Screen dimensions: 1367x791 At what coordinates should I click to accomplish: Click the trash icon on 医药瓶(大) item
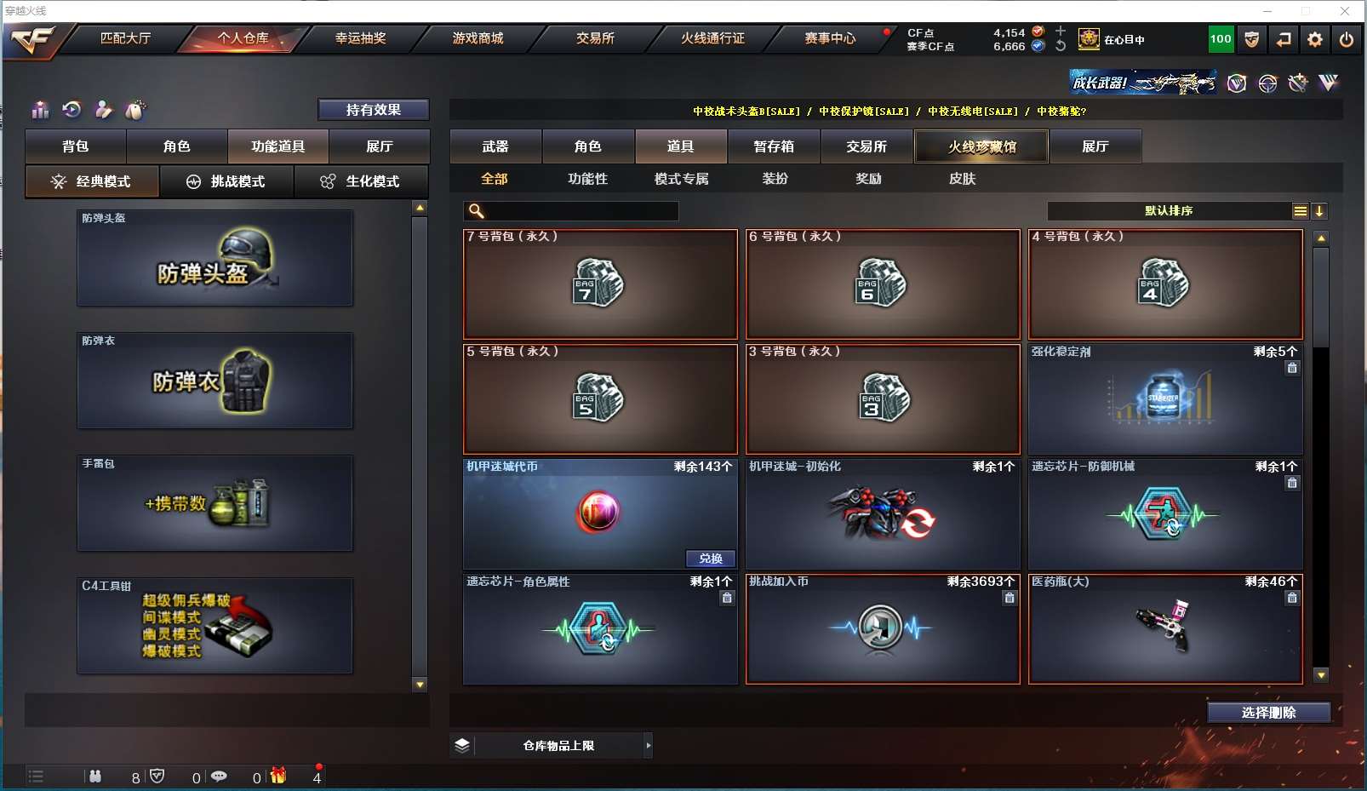(x=1292, y=599)
